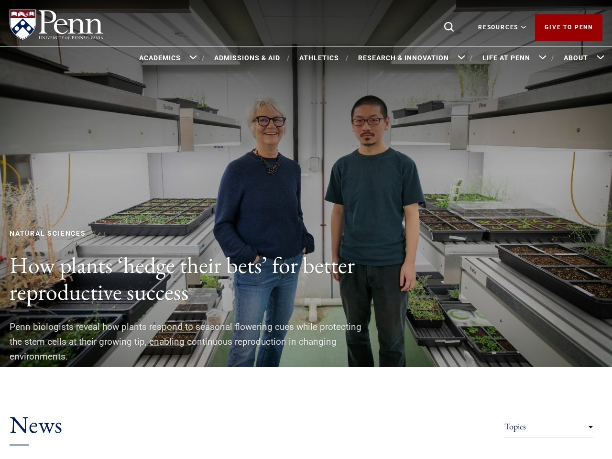The width and height of the screenshot is (612, 459).
Task: Click the Give to Penn button
Action: [568, 27]
